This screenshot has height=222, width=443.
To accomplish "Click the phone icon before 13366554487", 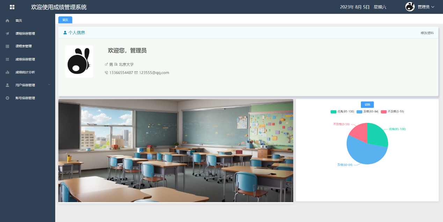I will [107, 73].
